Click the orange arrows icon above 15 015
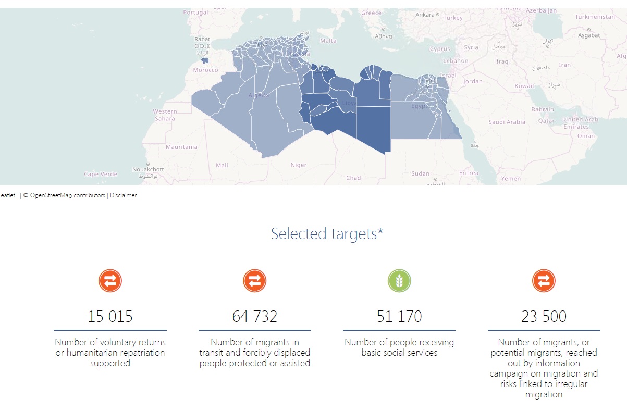 [x=110, y=281]
